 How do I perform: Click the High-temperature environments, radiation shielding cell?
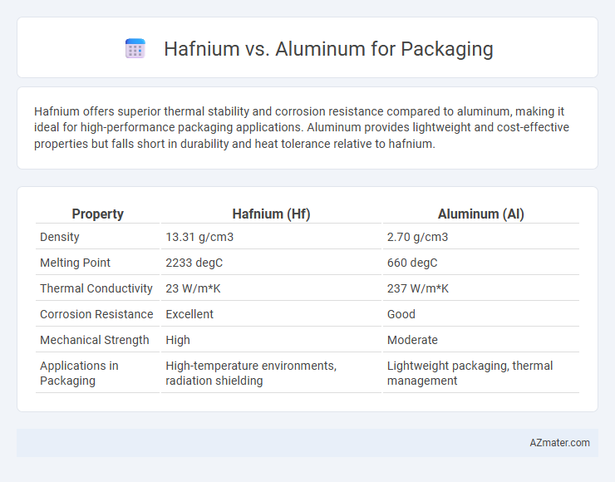pos(271,373)
